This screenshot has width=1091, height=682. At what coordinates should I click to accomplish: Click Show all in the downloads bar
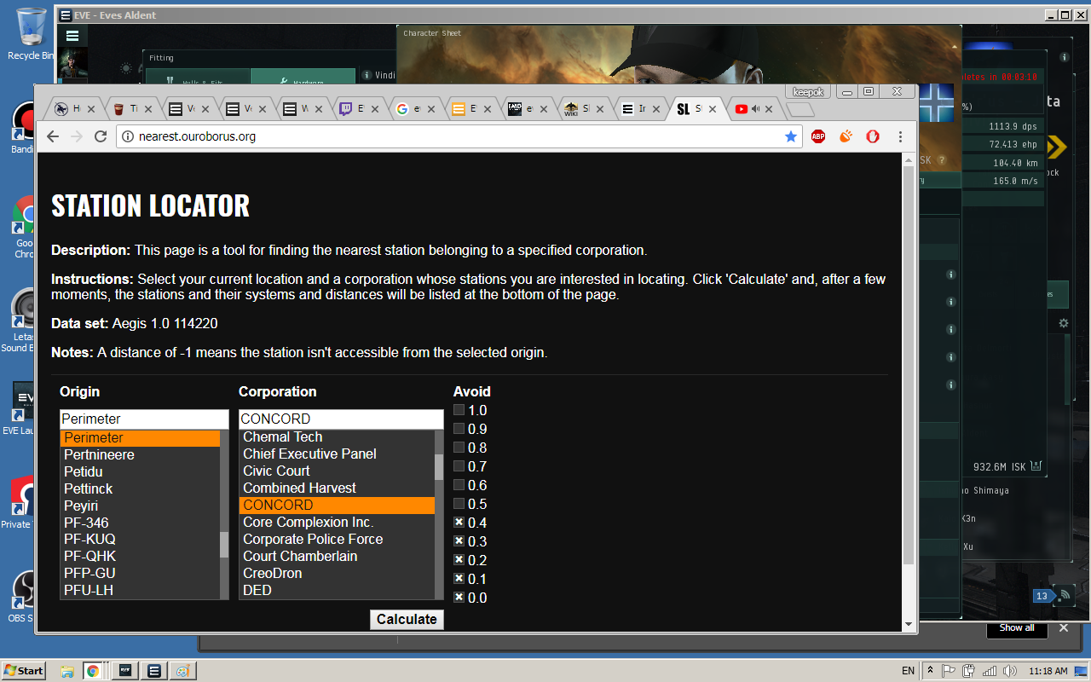point(1017,628)
